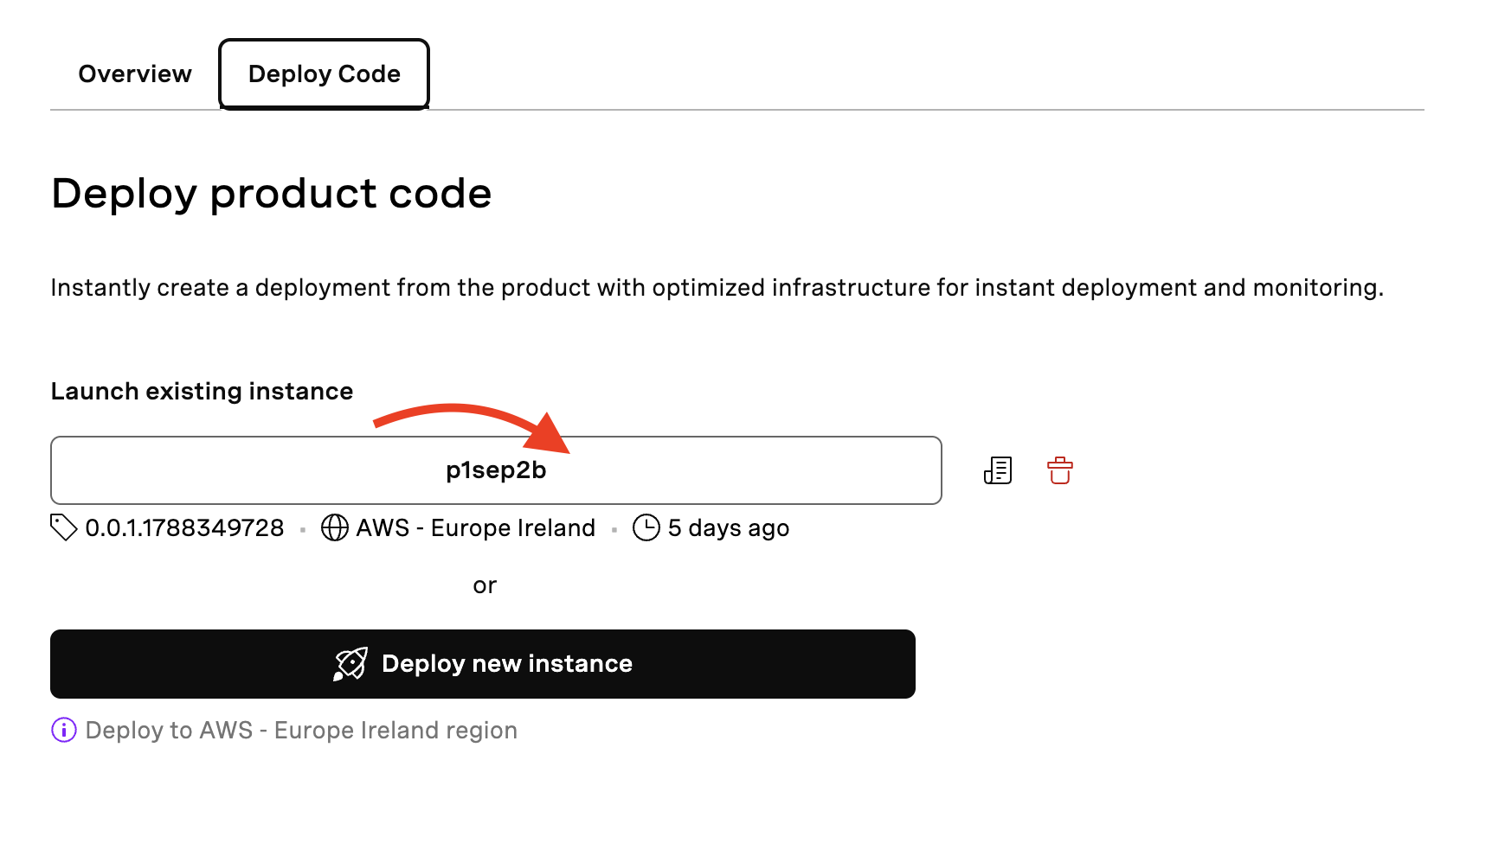
Task: Click the clock icon by 5 days ago
Action: coord(646,527)
